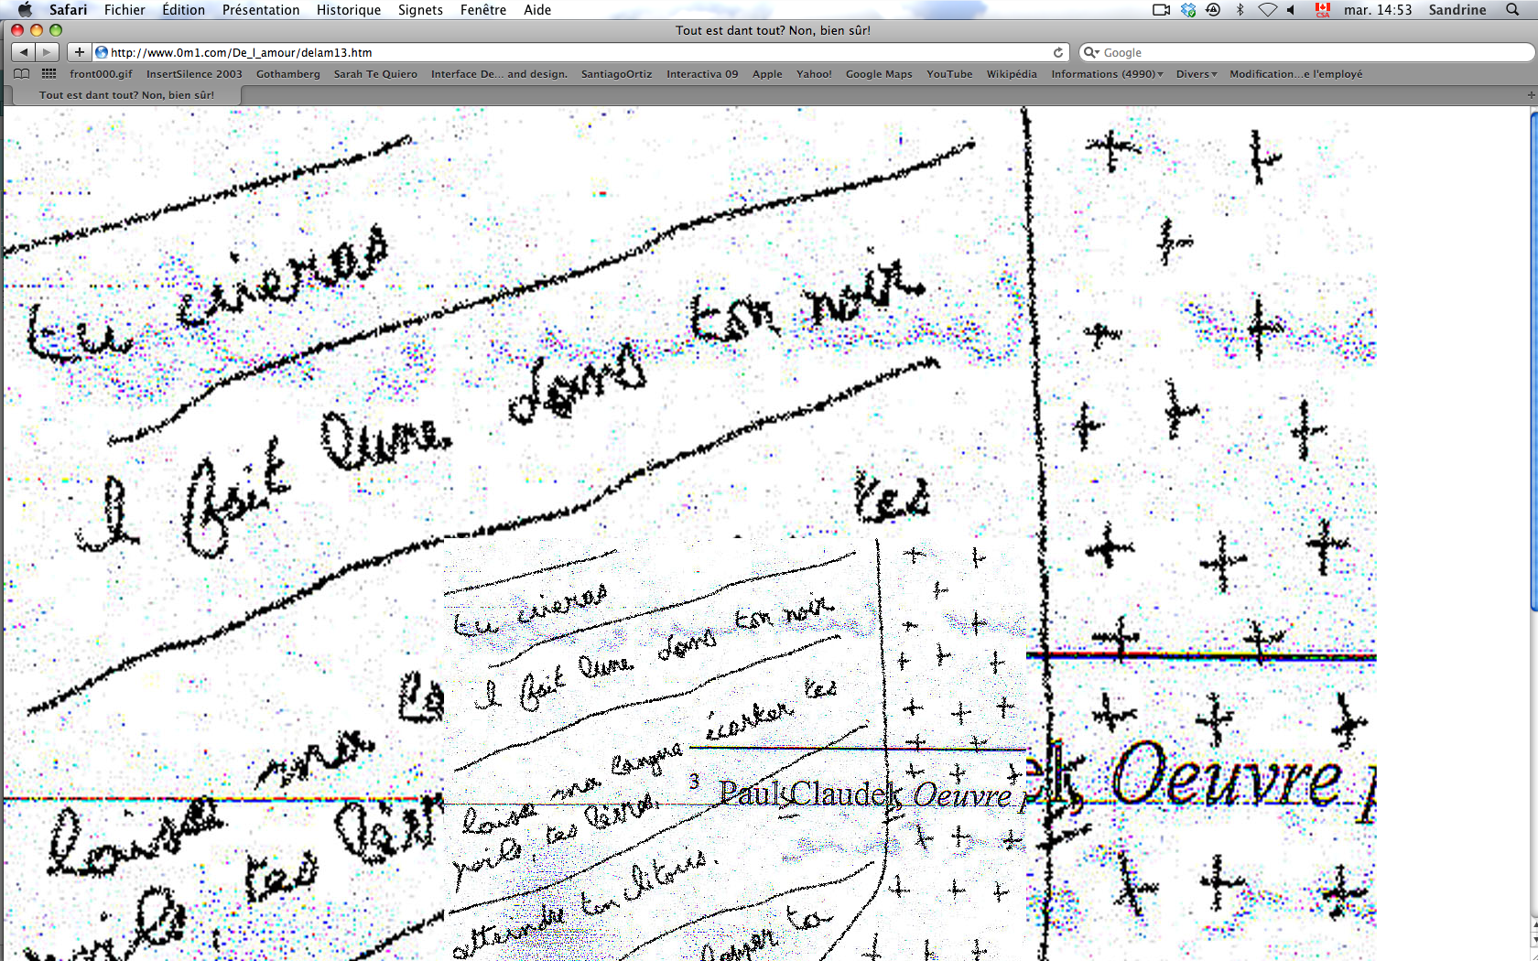Click the clock showing mar. 14:53
The height and width of the screenshot is (961, 1538).
(1378, 10)
